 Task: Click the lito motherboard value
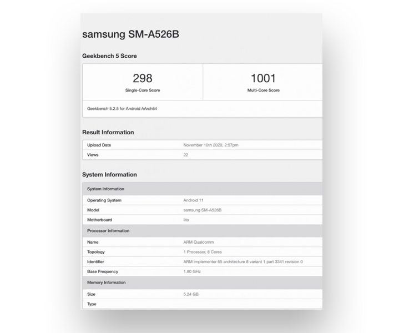[186, 220]
